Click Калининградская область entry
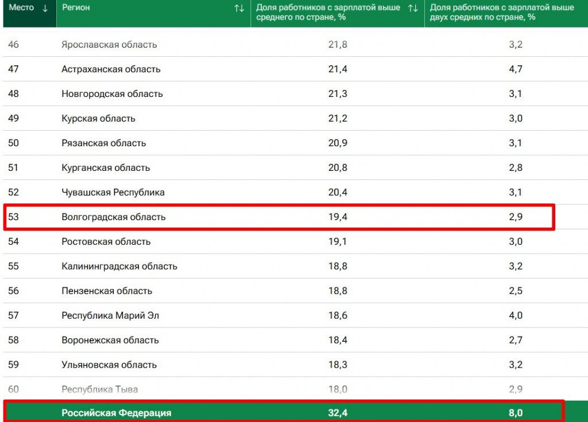This screenshot has height=422, width=588. (119, 267)
